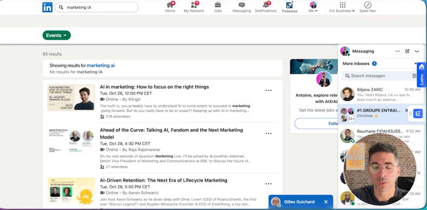This screenshot has width=427, height=210.
Task: Open Messaging in the top navigation
Action: (242, 7)
